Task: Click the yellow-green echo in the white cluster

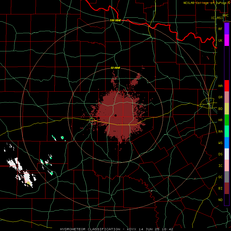Action: pos(28,183)
